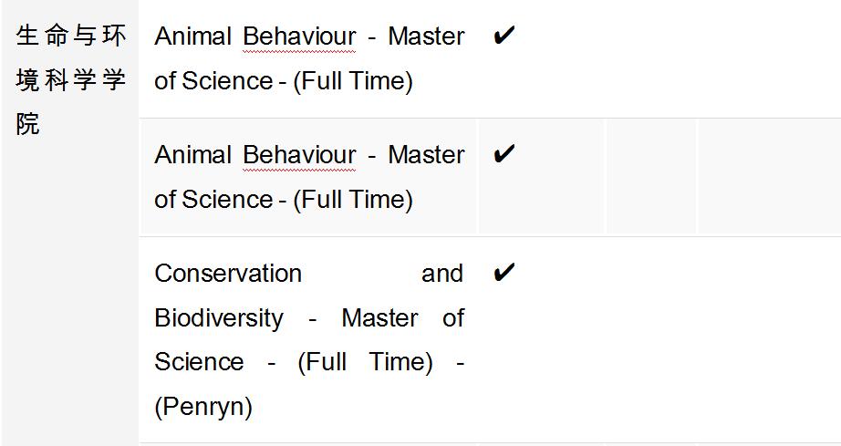Click the empty cell right of the second checkmark
This screenshot has width=841, height=446.
pyautogui.click(x=651, y=177)
